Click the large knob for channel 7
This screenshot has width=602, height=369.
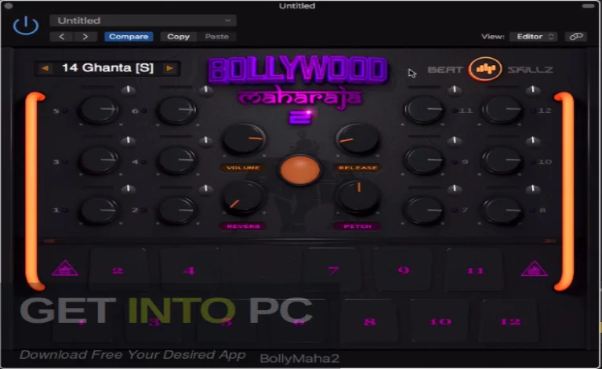[424, 210]
